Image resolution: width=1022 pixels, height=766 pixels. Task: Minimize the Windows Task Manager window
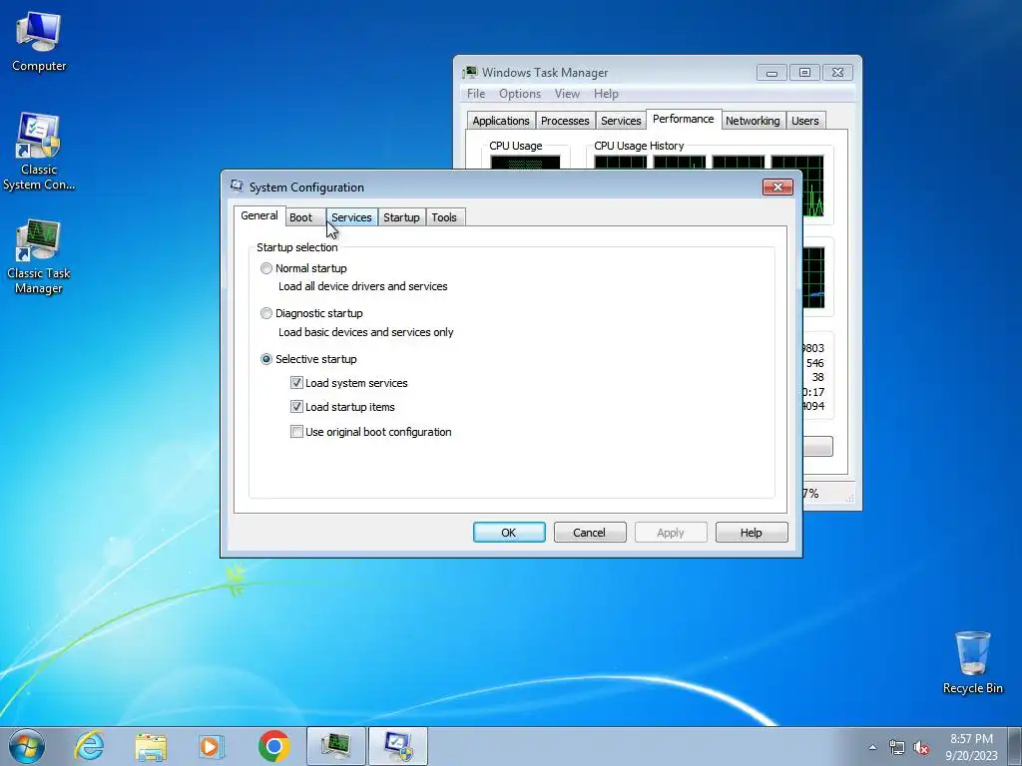coord(771,72)
